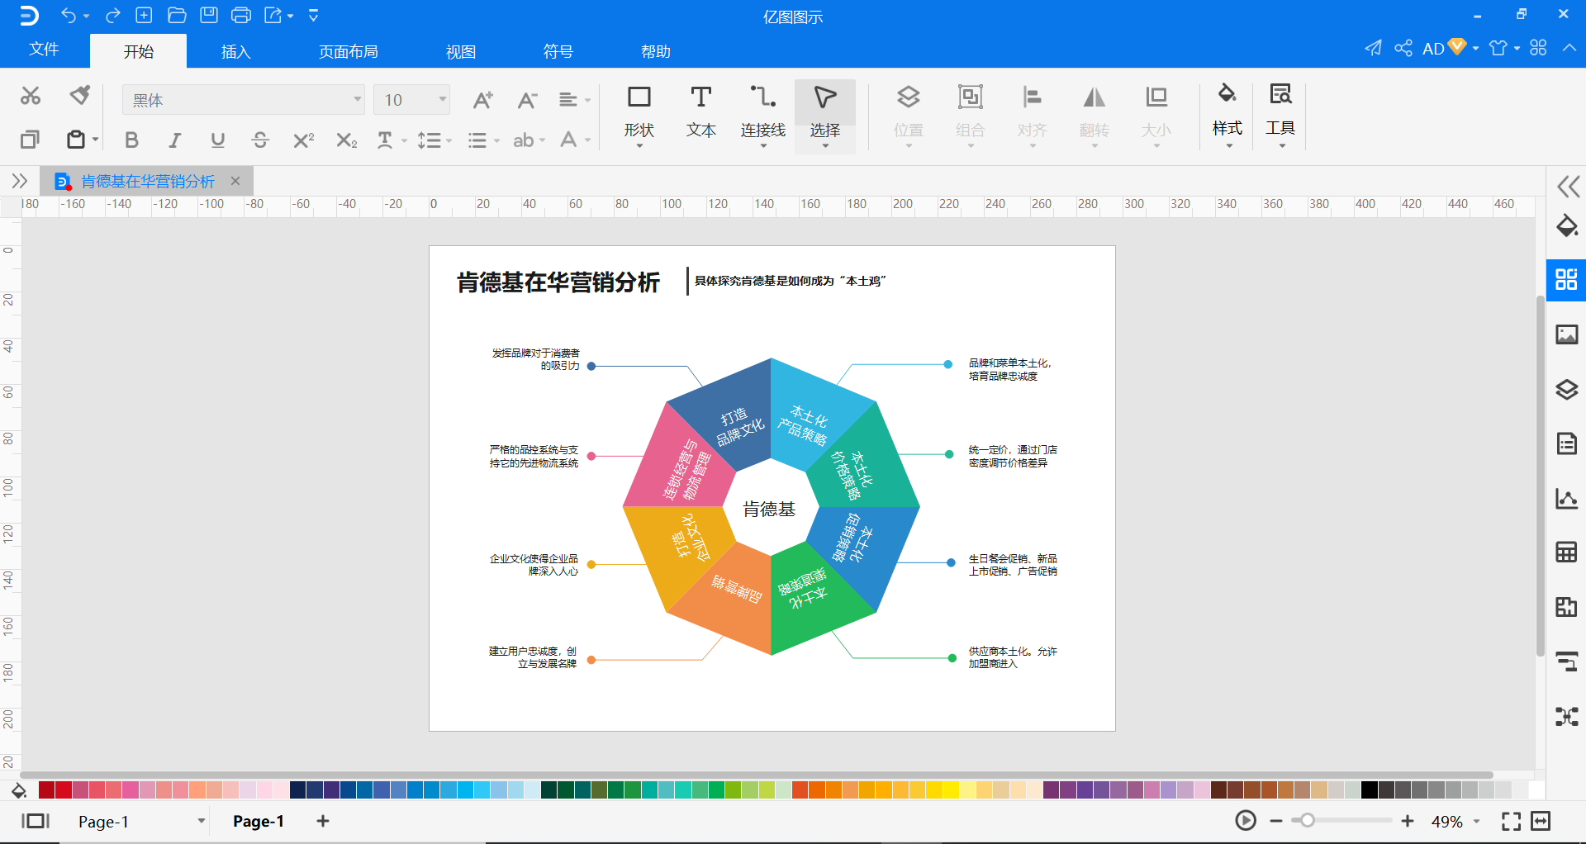Zoom out with the minus button

click(1276, 821)
